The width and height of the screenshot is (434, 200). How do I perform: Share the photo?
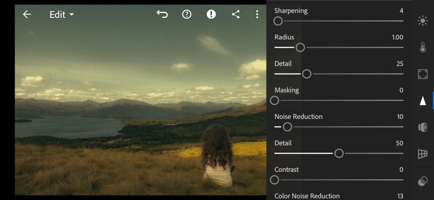(236, 14)
